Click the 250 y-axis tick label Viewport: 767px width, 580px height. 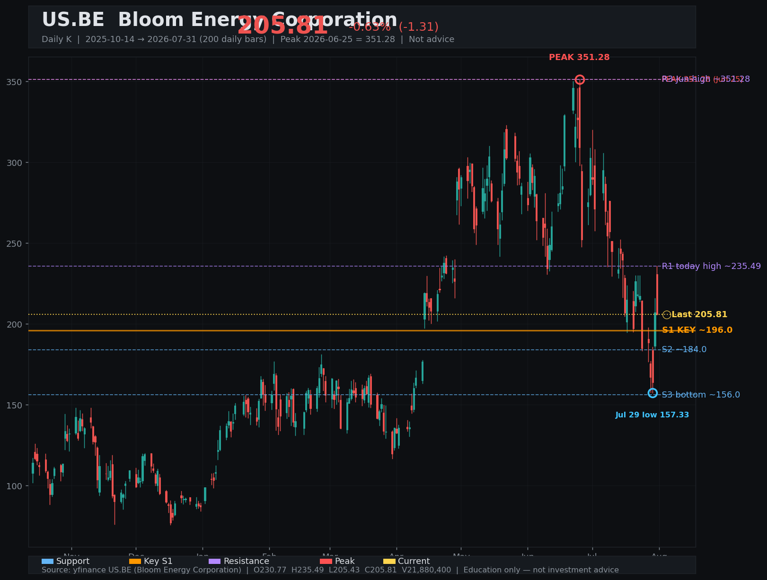[x=15, y=243]
